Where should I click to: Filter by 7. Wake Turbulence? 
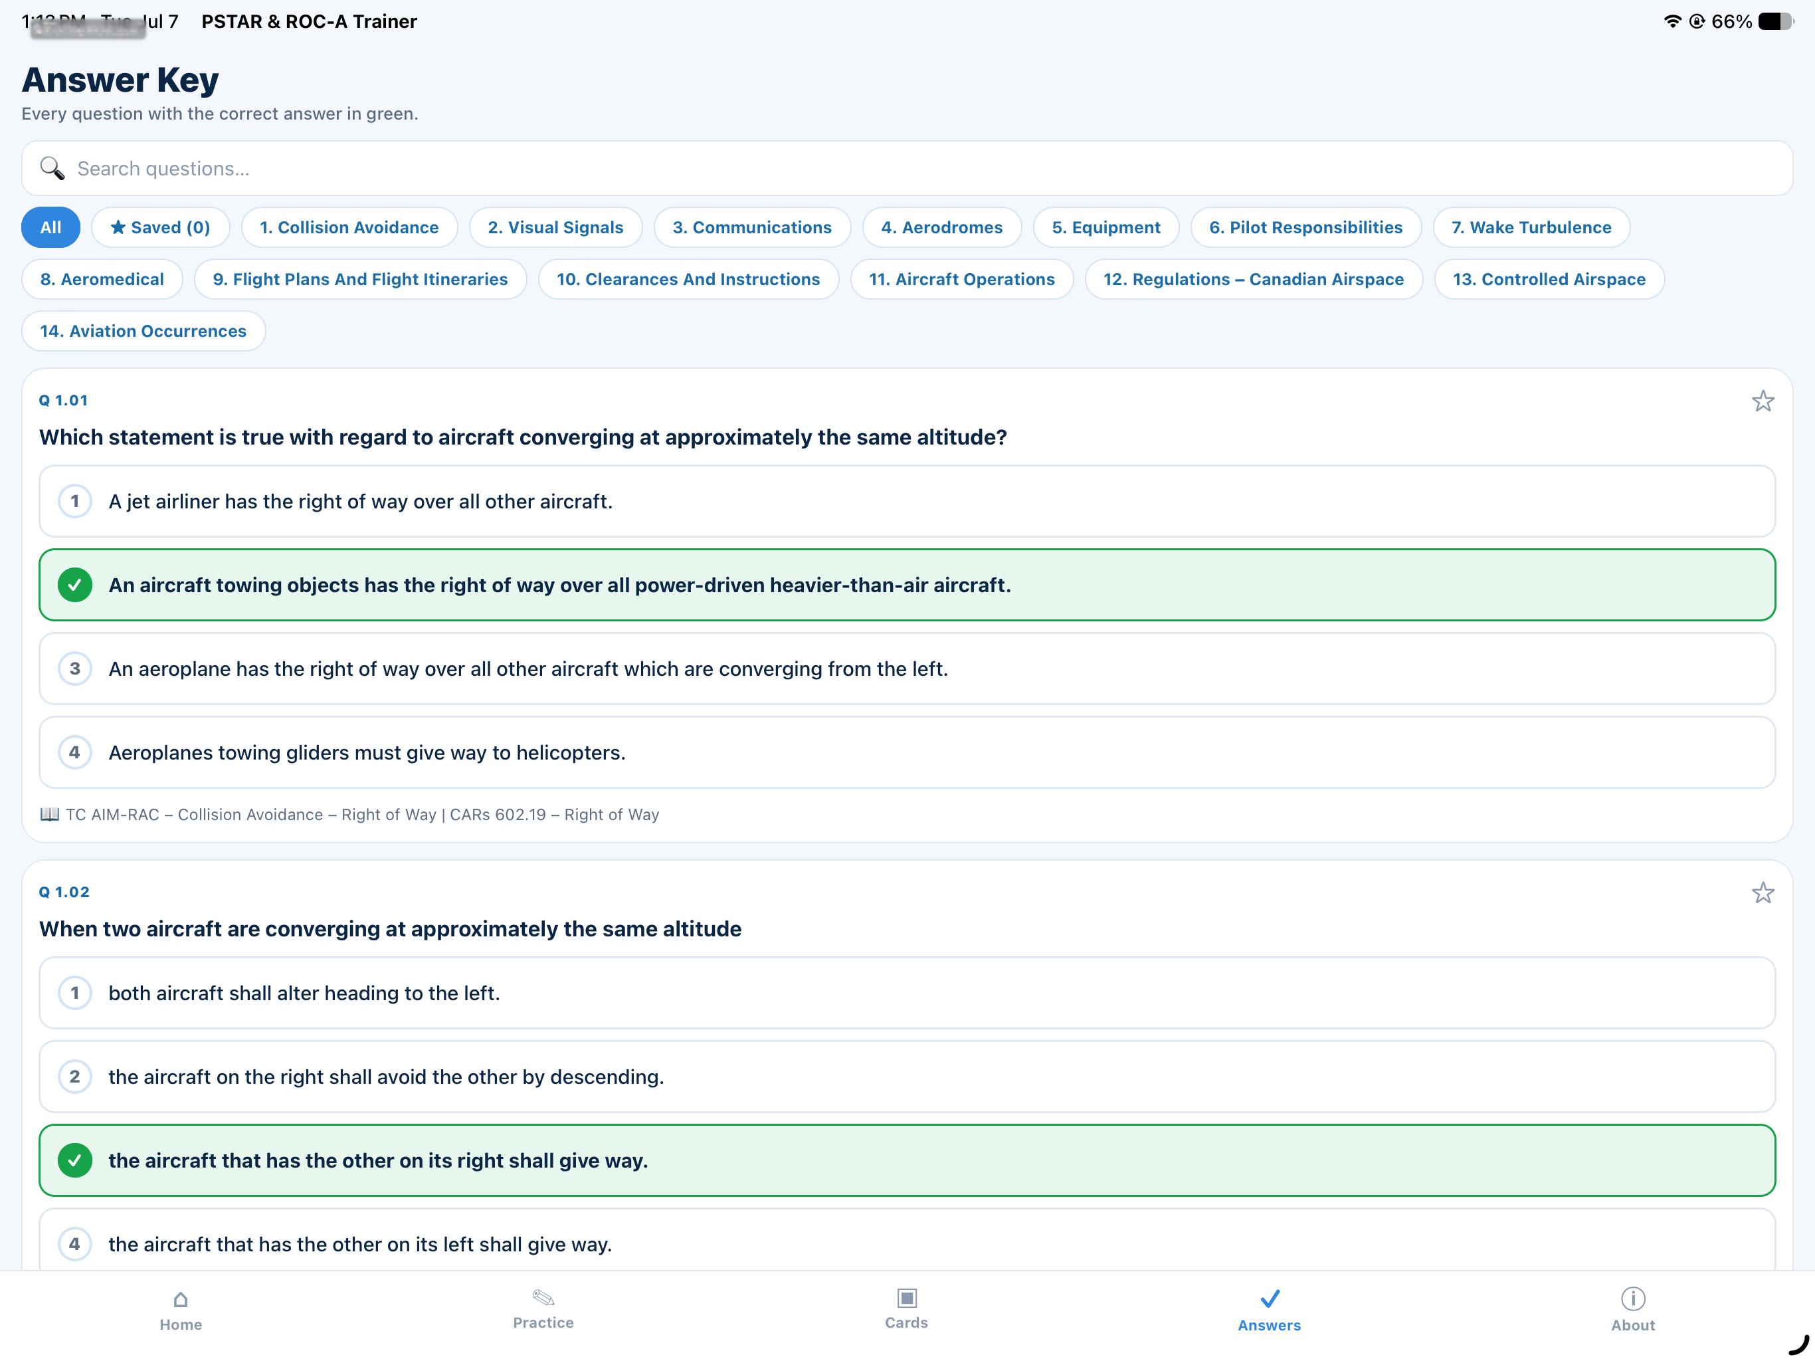coord(1531,227)
